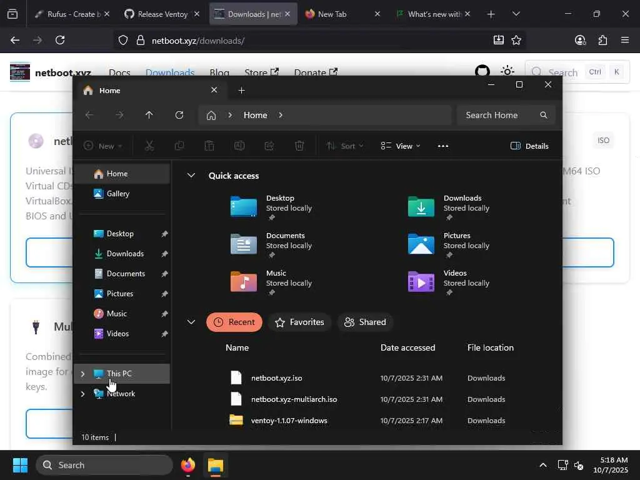Show hidden system tray icons chevron

click(x=543, y=465)
